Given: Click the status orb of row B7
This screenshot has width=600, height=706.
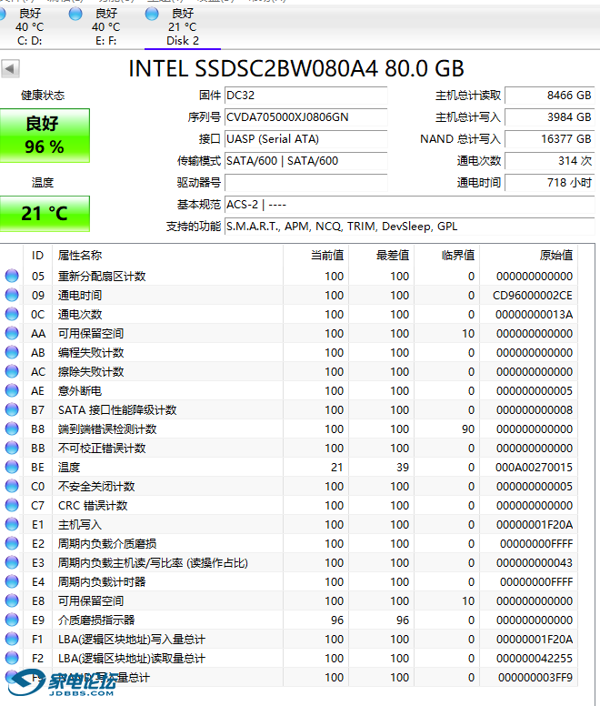Looking at the screenshot, I should tap(12, 409).
